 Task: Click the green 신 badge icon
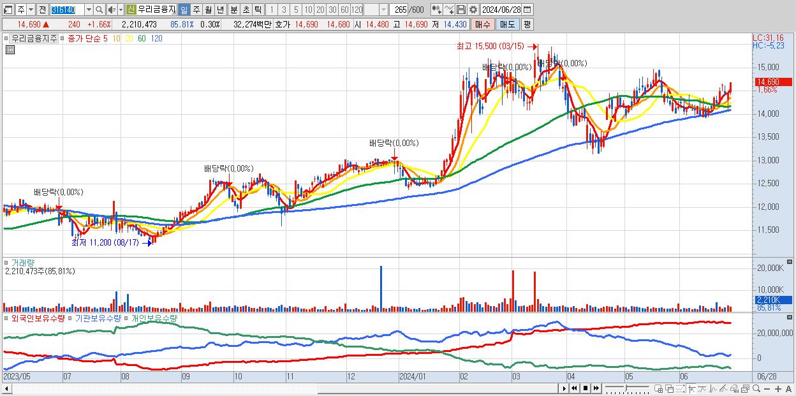(131, 10)
